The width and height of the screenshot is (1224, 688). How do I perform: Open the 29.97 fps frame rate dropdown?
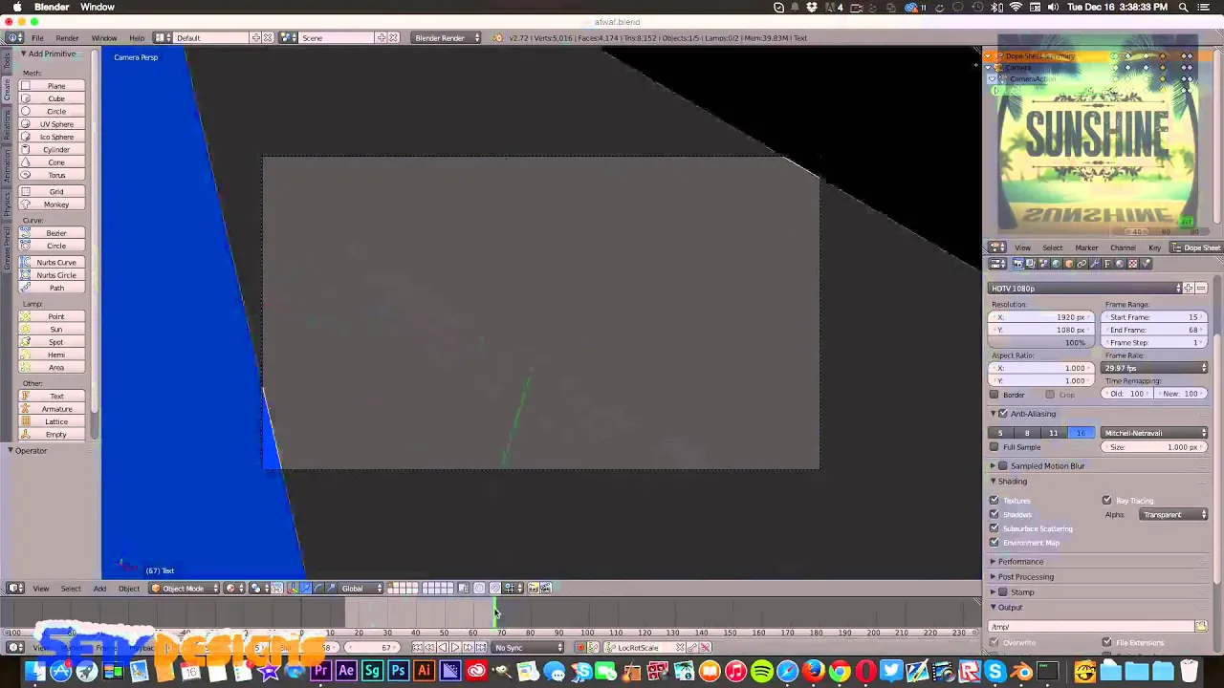pos(1155,368)
